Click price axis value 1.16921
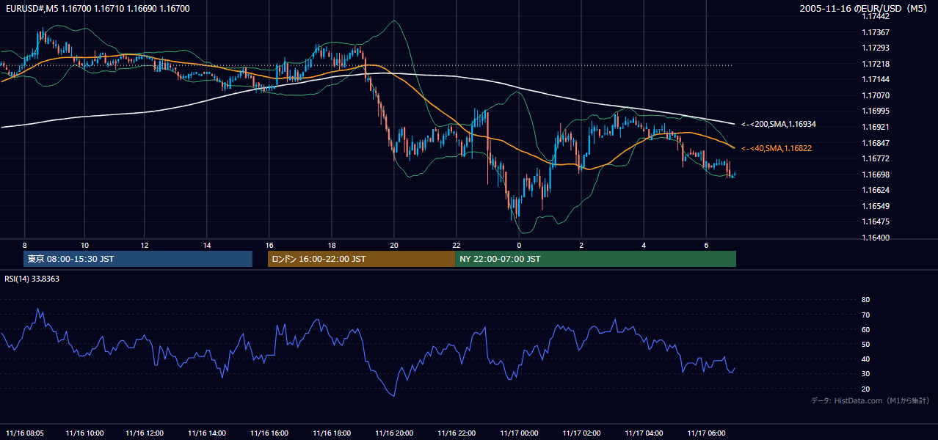 coord(875,127)
